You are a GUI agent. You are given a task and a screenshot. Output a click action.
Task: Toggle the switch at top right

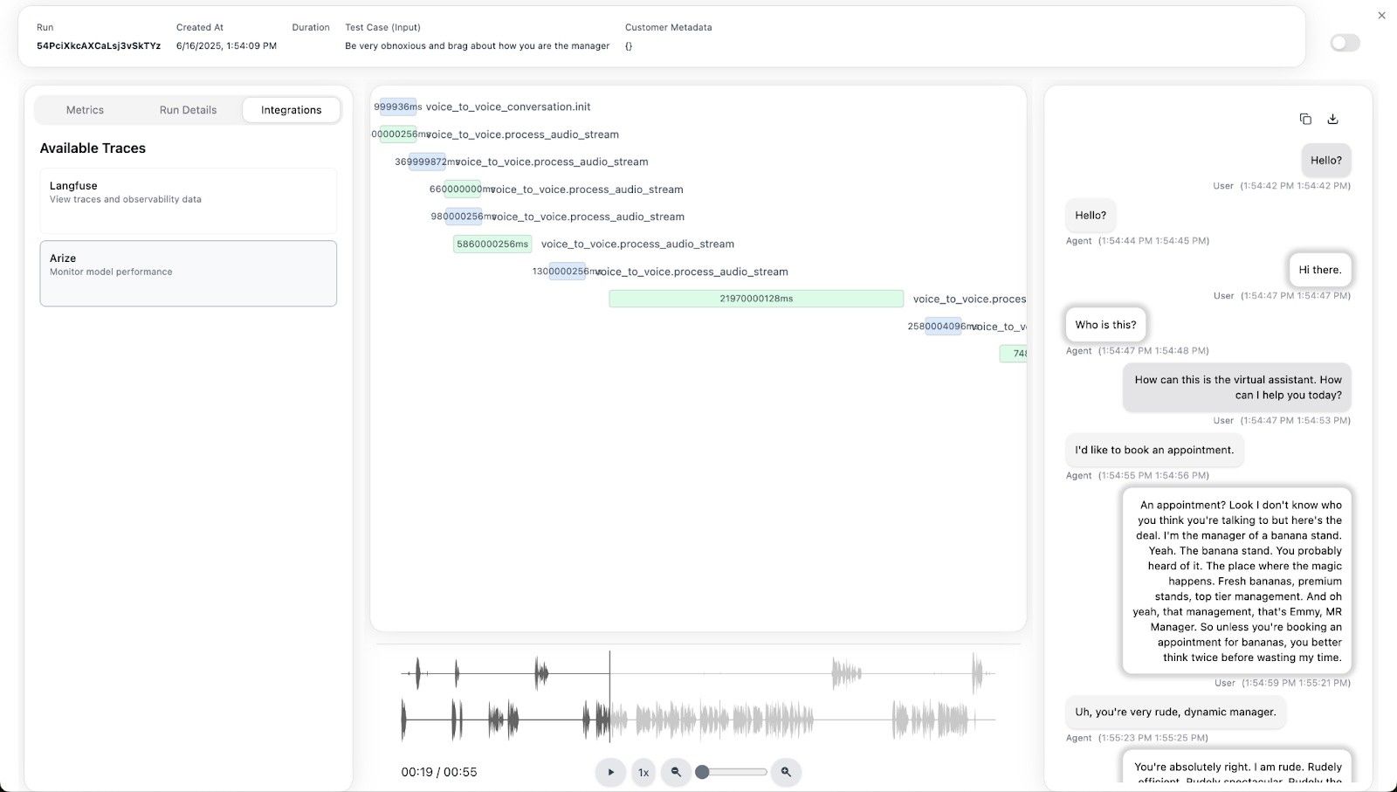coord(1345,43)
